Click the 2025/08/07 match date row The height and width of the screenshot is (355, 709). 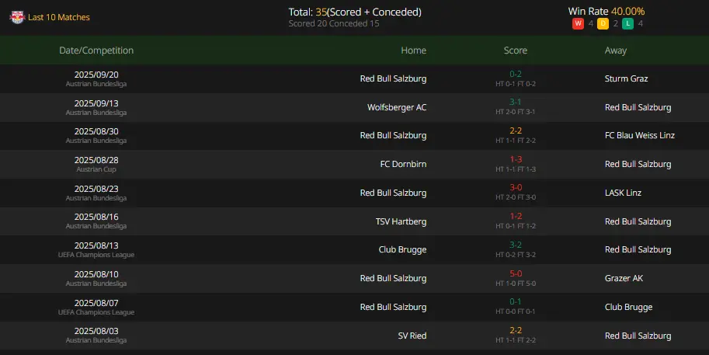[x=354, y=307]
